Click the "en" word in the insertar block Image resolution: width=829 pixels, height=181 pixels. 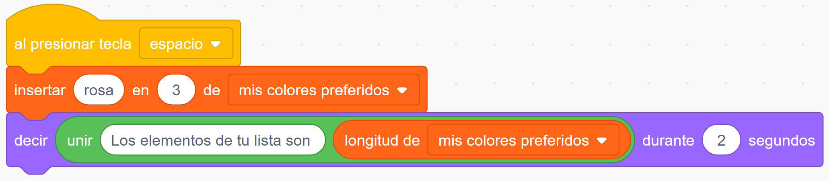coord(140,90)
